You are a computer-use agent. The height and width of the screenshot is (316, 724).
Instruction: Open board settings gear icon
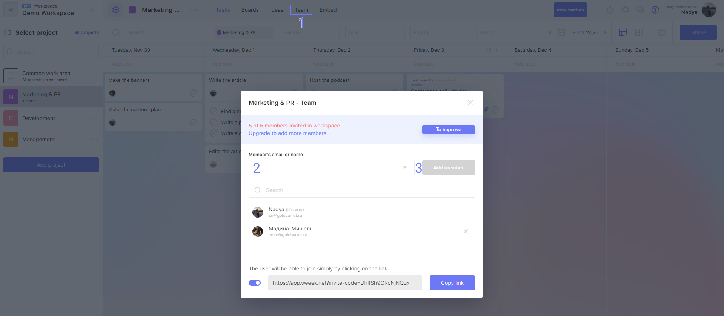pos(661,32)
